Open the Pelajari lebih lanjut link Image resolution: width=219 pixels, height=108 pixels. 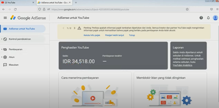pyautogui.click(x=115, y=35)
